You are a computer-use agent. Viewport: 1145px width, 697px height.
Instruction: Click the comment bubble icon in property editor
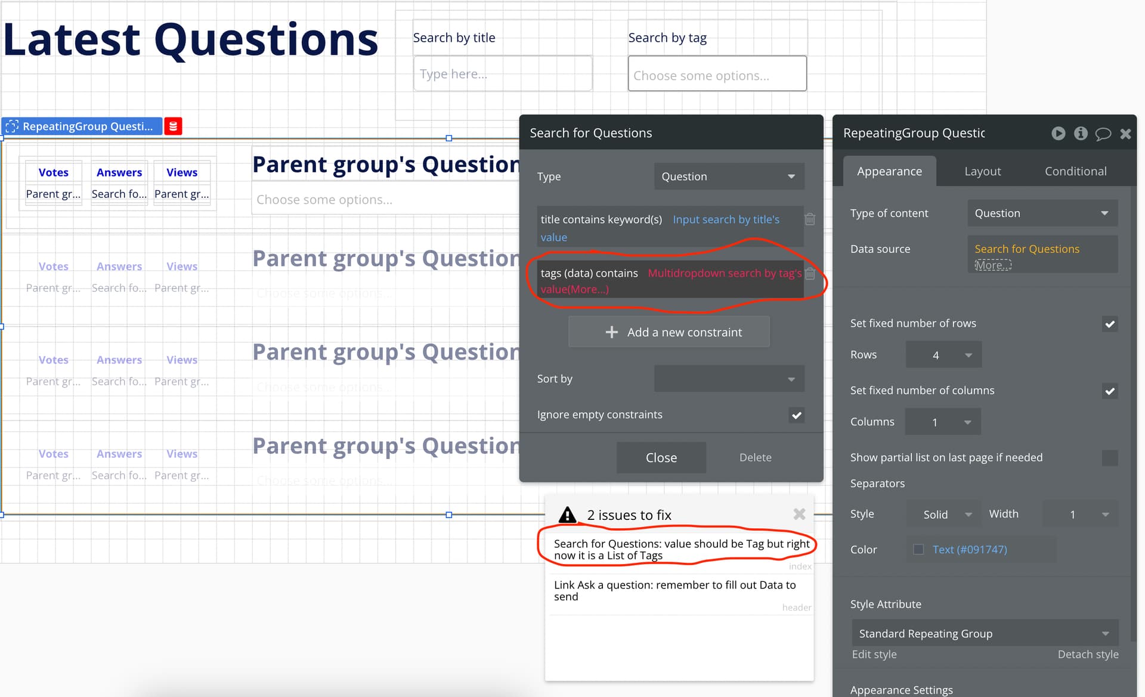pyautogui.click(x=1103, y=134)
